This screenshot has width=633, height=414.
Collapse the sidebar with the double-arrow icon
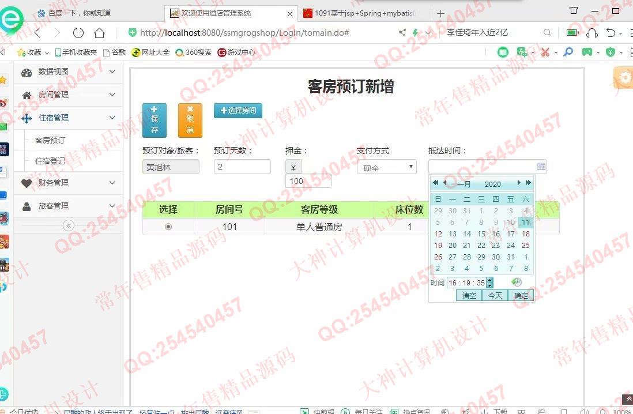pyautogui.click(x=69, y=225)
